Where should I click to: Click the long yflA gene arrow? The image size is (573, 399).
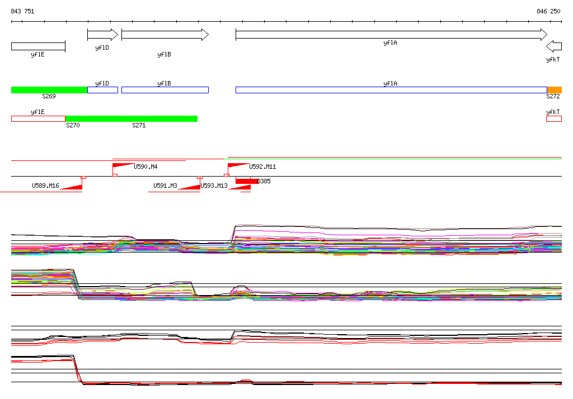[x=391, y=35]
